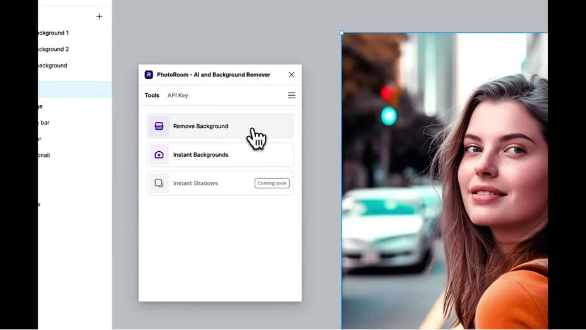586x330 pixels.
Task: Select the layer ending in 'bar'
Action: 44,122
